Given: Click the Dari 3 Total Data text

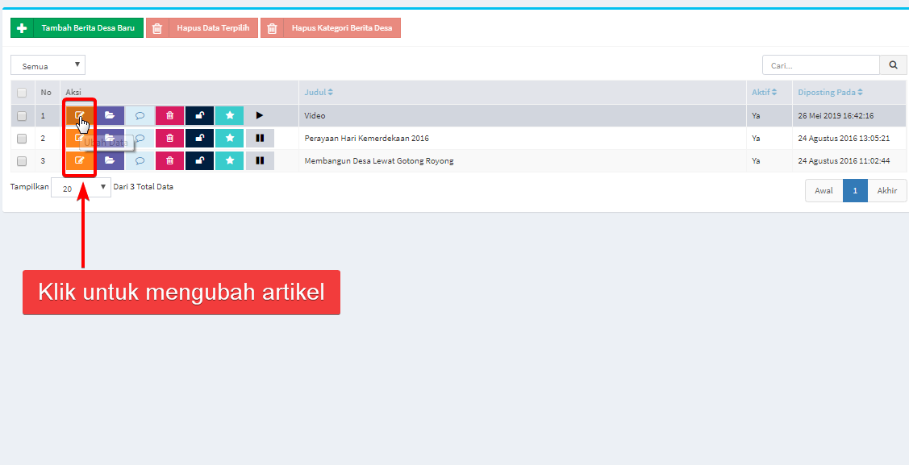Looking at the screenshot, I should click(x=144, y=186).
